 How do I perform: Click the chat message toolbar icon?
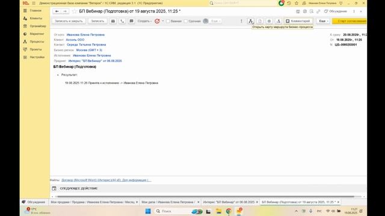tap(131, 21)
